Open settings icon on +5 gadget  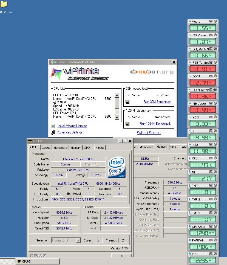(x=211, y=131)
